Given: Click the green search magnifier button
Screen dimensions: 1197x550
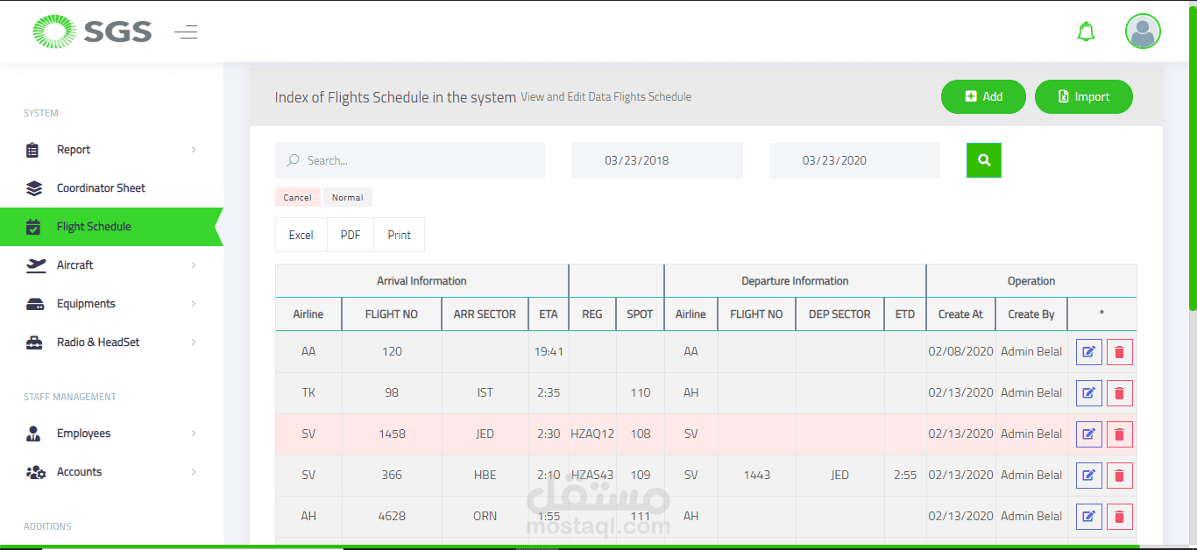Looking at the screenshot, I should click(x=983, y=160).
